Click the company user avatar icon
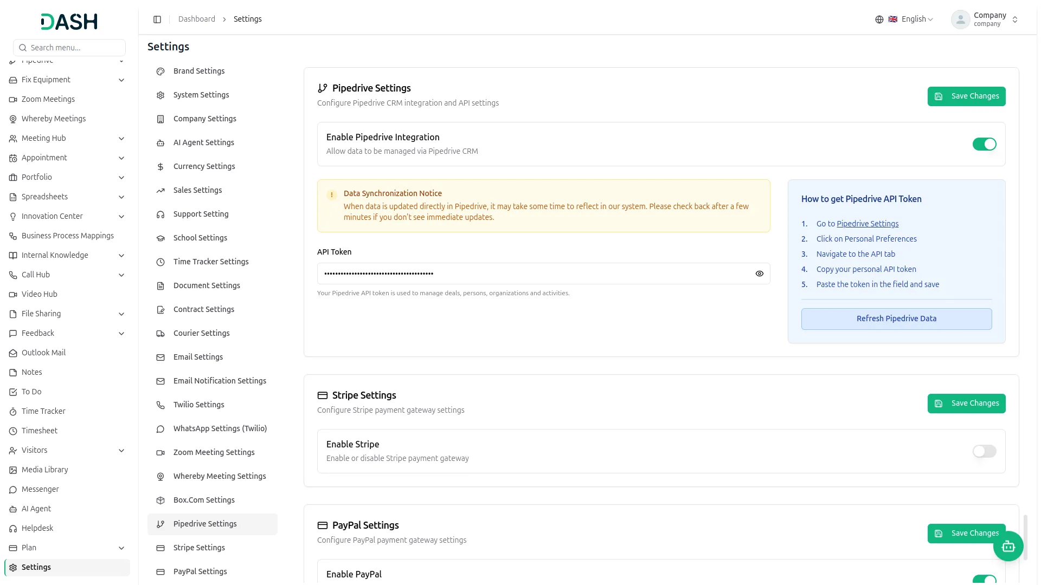The width and height of the screenshot is (1041, 585). coord(960,19)
